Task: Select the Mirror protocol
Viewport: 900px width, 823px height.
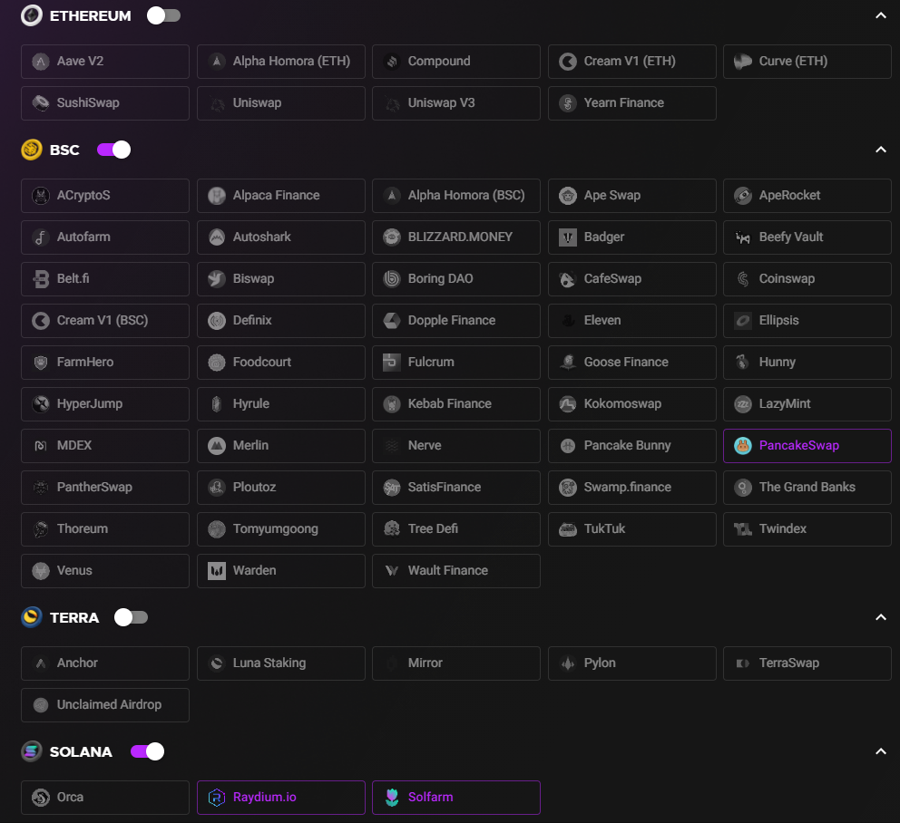Action: (x=455, y=663)
